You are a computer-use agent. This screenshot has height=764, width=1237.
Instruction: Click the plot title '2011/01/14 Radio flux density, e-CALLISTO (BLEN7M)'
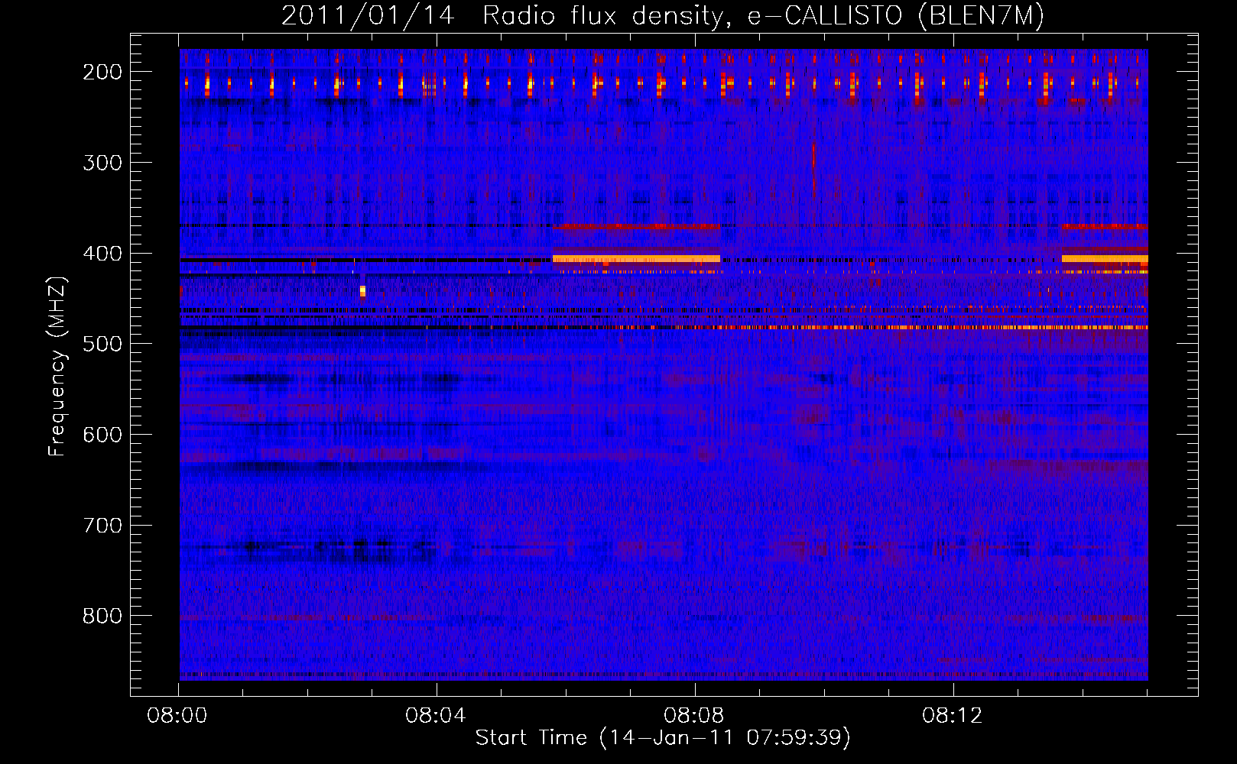[x=663, y=15]
